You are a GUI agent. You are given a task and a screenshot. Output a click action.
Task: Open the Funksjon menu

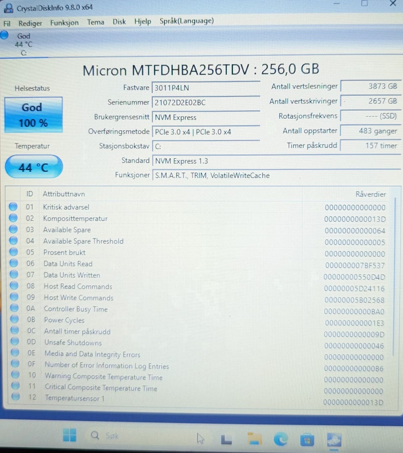click(x=64, y=23)
